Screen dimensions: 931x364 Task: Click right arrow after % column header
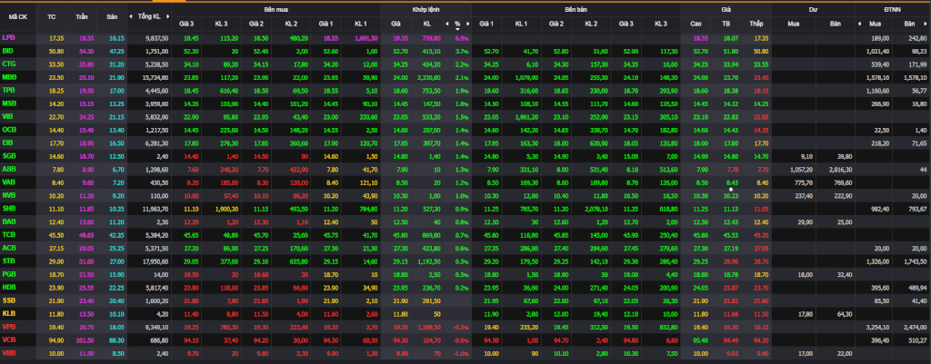[x=468, y=24]
